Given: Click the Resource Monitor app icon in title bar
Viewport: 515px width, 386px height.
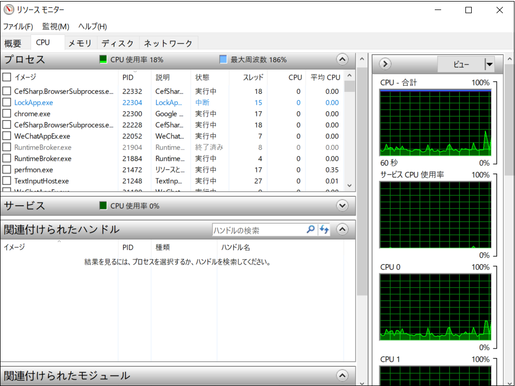Looking at the screenshot, I should tap(8, 10).
